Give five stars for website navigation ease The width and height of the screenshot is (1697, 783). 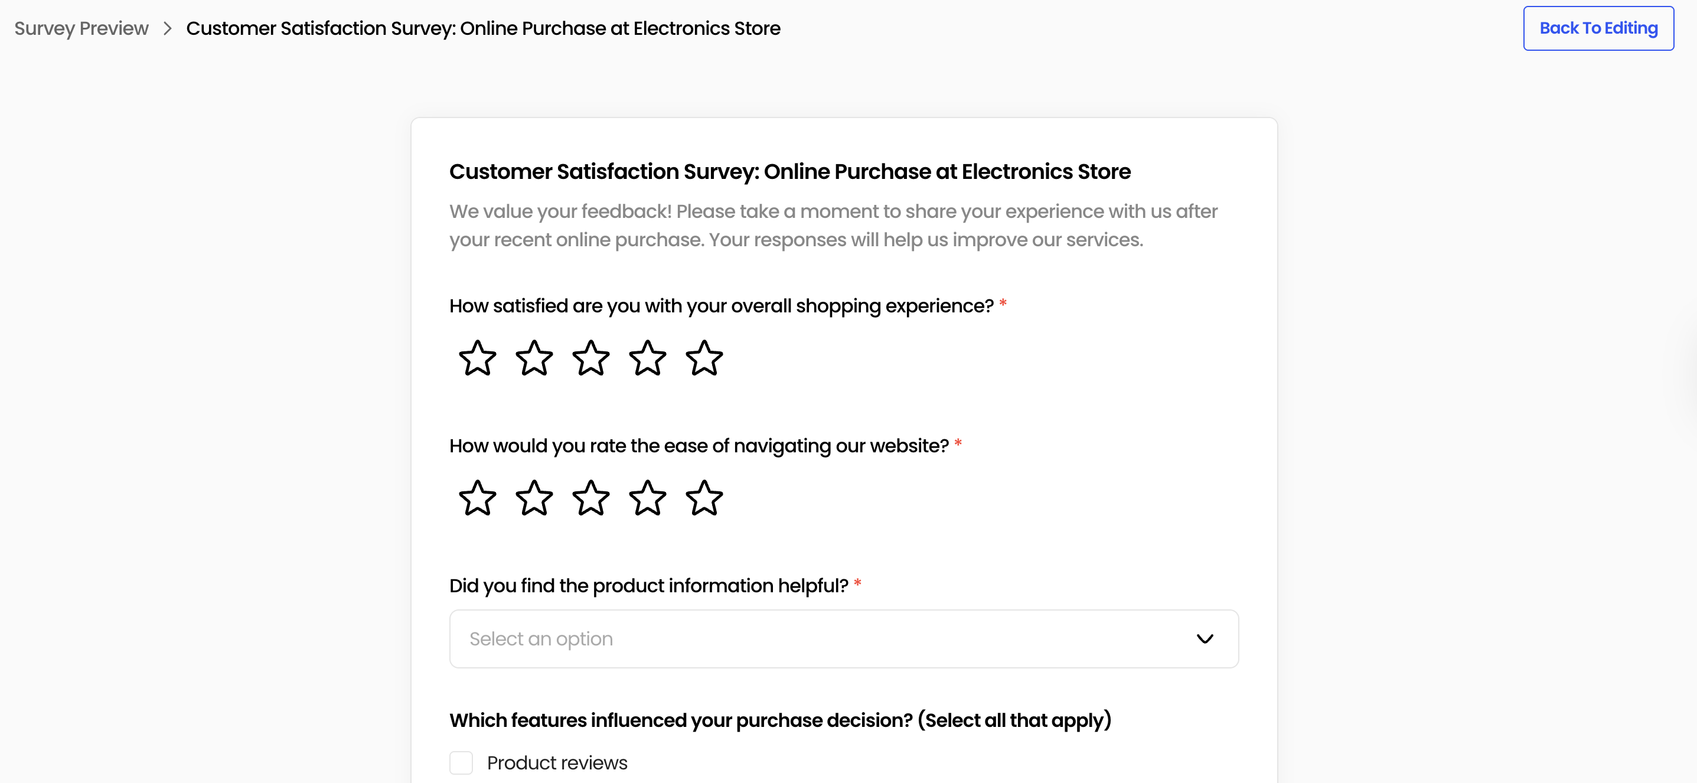(x=704, y=498)
